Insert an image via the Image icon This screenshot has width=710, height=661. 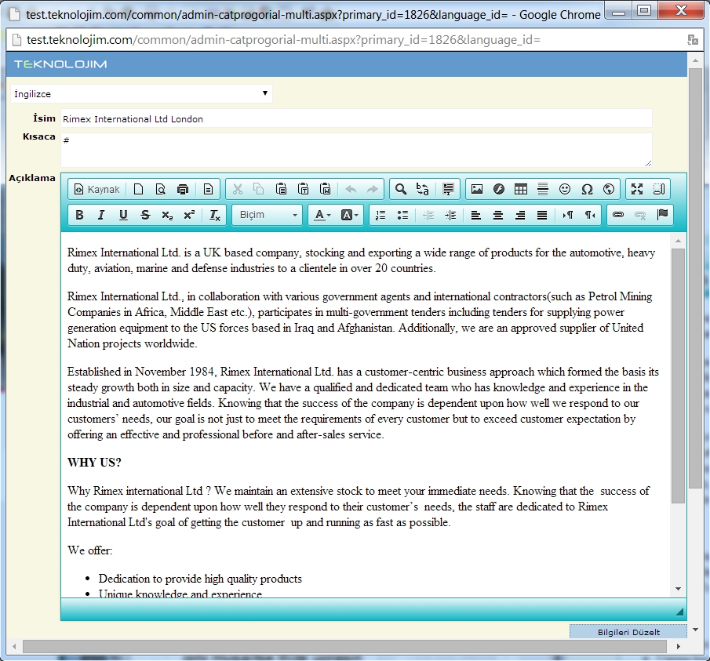[x=477, y=189]
